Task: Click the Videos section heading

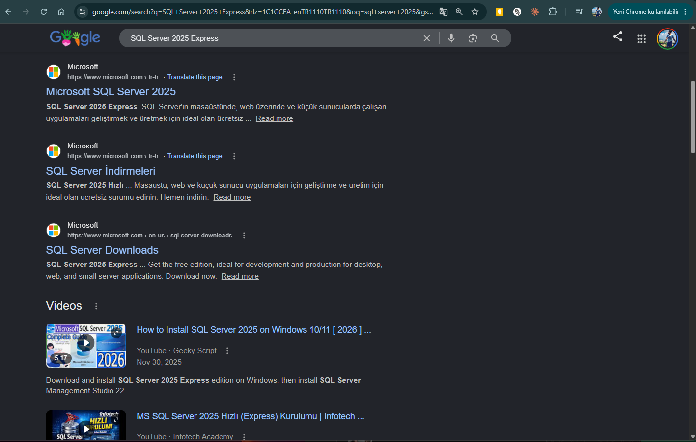Action: [x=64, y=306]
